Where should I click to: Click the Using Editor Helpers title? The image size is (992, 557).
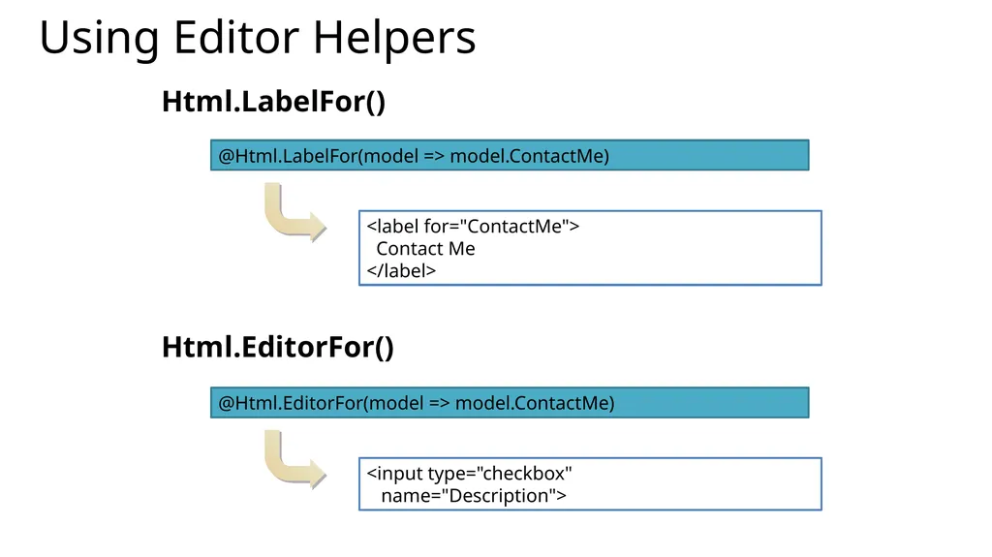click(258, 38)
